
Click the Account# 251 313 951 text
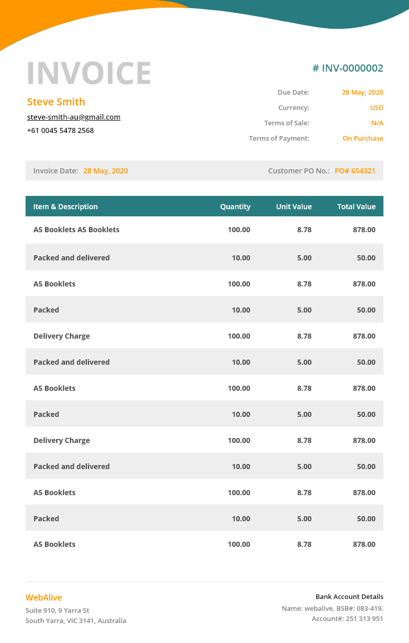(x=347, y=618)
